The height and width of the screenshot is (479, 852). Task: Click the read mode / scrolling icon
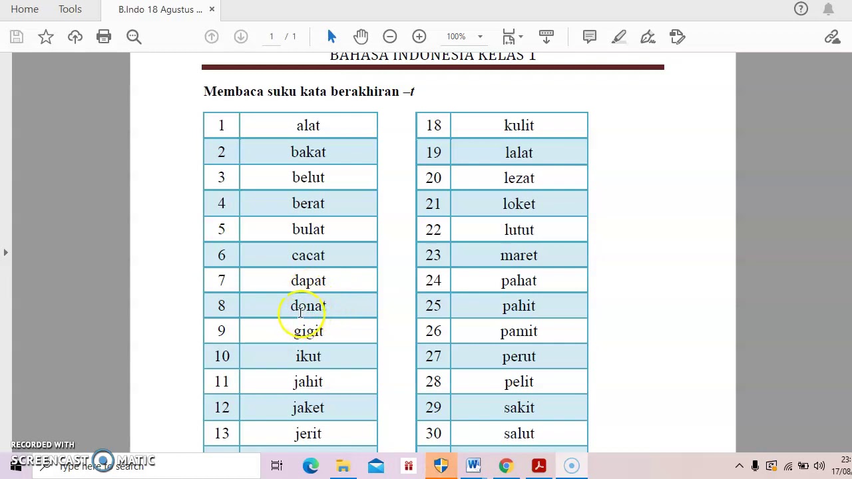point(546,37)
